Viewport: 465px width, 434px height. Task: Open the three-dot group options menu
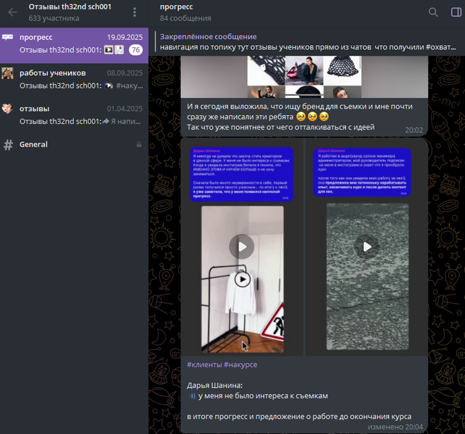(x=134, y=12)
